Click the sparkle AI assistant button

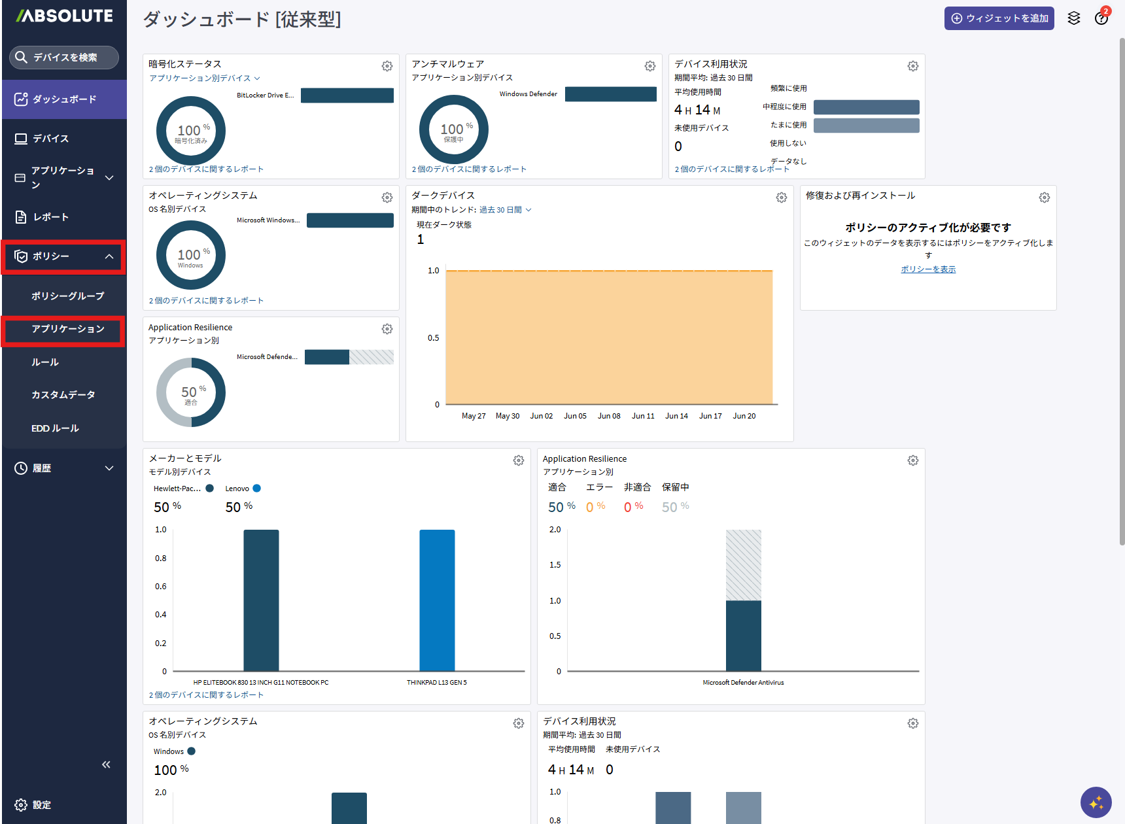click(x=1096, y=802)
